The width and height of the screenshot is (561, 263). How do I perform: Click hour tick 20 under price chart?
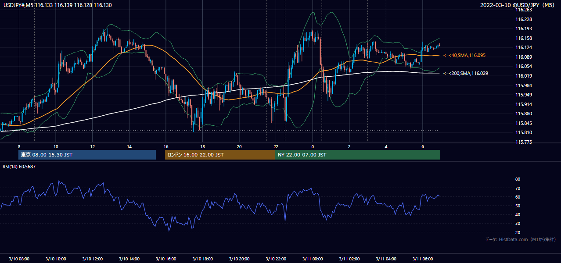point(239,146)
